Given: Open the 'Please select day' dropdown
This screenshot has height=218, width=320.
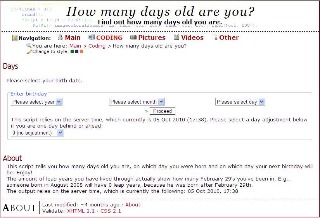Looking at the screenshot, I should (240, 102).
